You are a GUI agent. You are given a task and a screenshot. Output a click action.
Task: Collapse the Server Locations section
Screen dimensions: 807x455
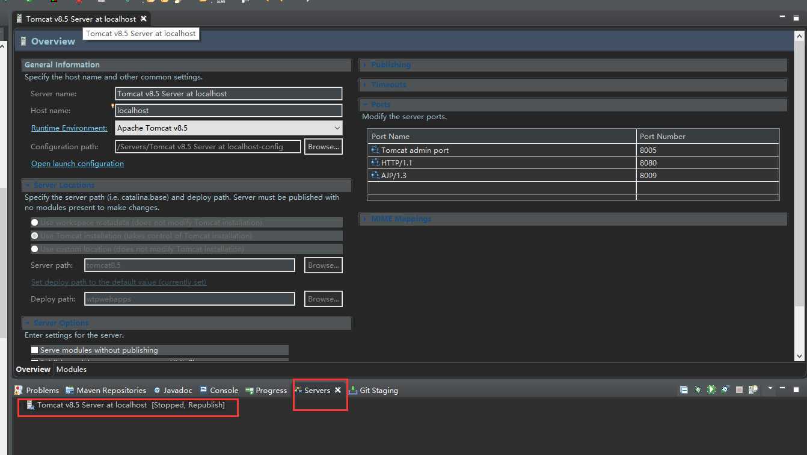pos(28,185)
